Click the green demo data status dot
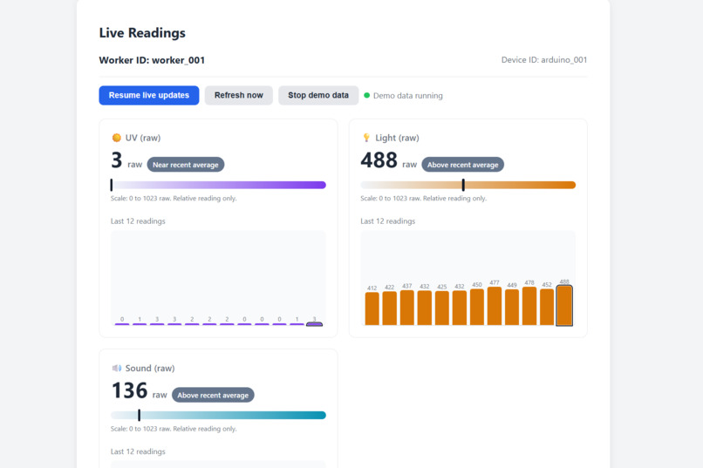Viewport: 703px width, 468px height. coord(366,95)
